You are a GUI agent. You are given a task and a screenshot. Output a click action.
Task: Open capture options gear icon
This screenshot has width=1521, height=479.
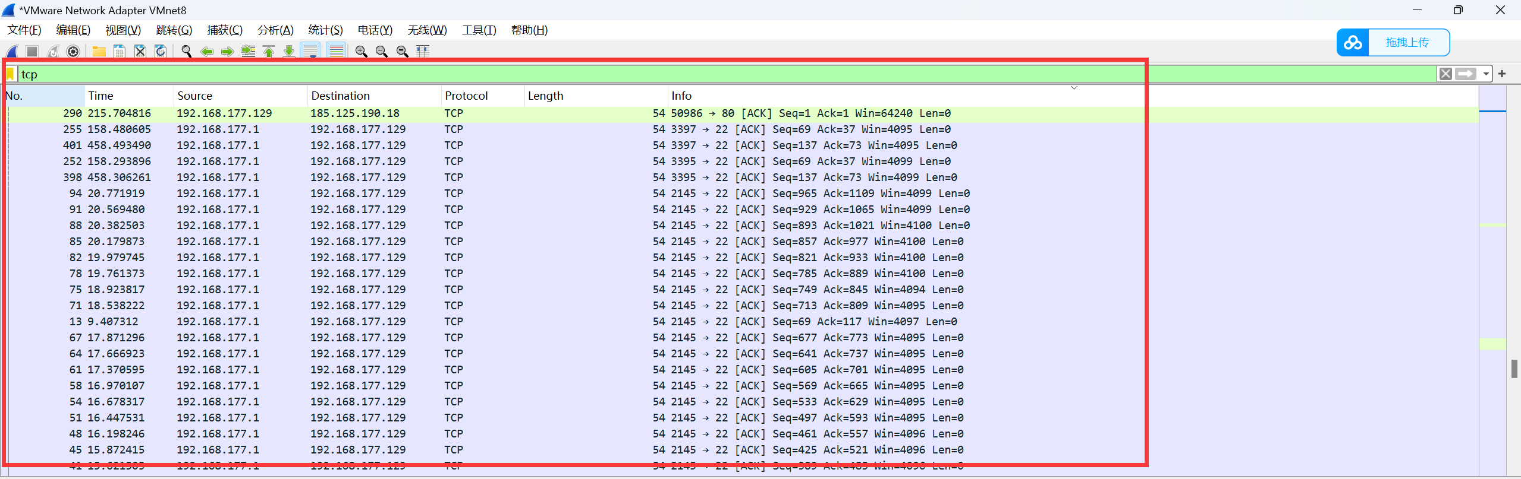tap(73, 52)
